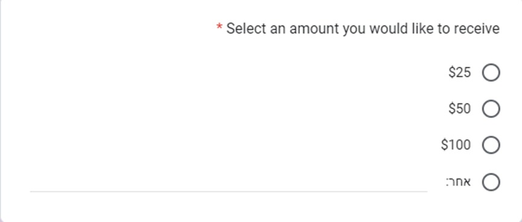Screen dimensions: 522x222
Task: Focus the other-amount text input field
Action: click(229, 182)
